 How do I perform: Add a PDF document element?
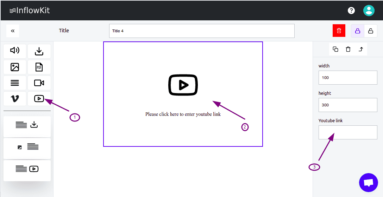[x=39, y=67]
